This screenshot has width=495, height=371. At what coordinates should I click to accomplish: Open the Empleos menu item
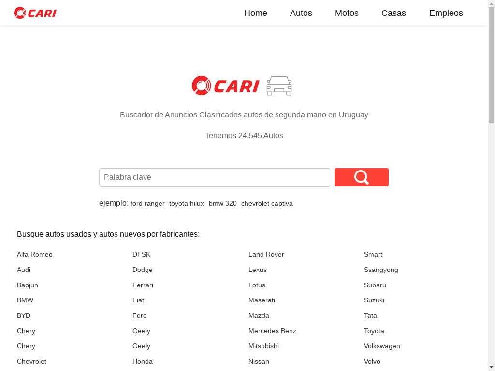coord(446,13)
